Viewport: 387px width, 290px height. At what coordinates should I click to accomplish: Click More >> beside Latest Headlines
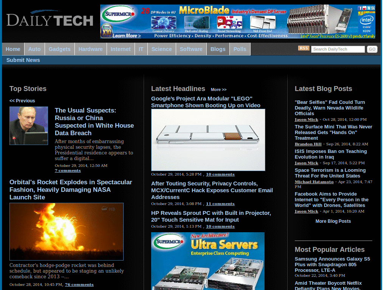[218, 89]
